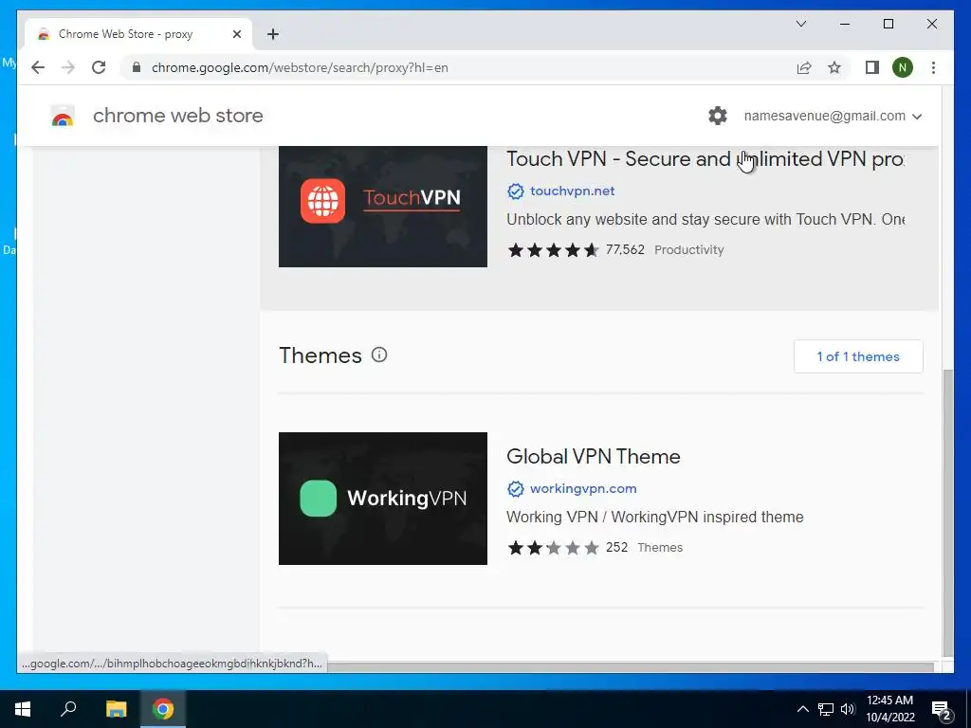971x728 pixels.
Task: Open the Windows Start menu
Action: coord(23,709)
